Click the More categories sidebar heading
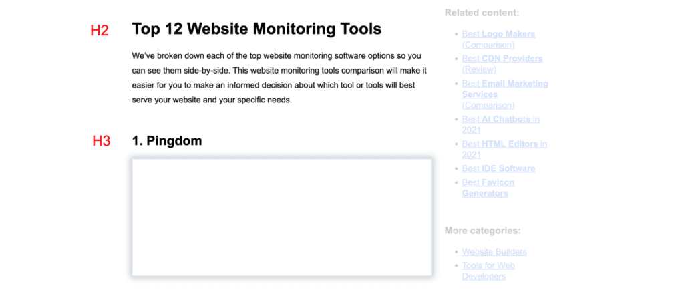Viewport: 684px width, 292px height. (482, 231)
